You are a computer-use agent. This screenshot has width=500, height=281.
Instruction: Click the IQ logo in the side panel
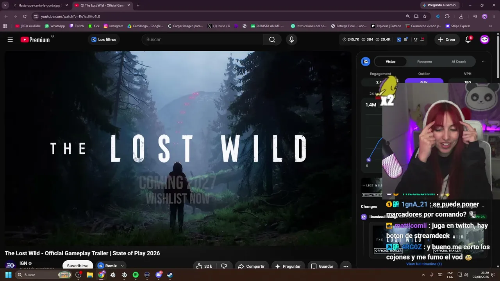(x=366, y=62)
